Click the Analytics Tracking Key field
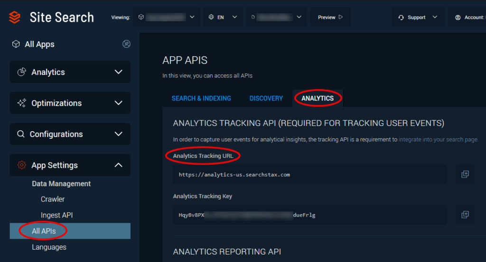The image size is (486, 262). [309, 215]
